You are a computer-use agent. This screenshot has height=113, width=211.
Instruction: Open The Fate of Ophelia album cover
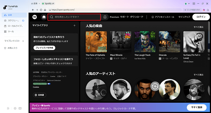point(96,42)
